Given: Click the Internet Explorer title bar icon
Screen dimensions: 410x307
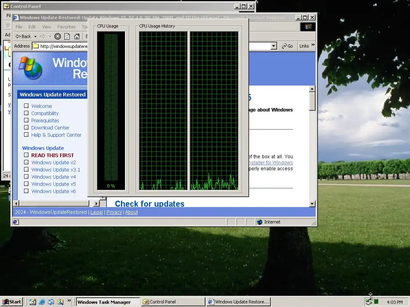Looking at the screenshot, I should [16, 18].
